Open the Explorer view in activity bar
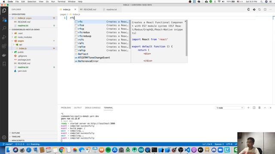The height and width of the screenshot is (154, 275). (x=4, y=10)
